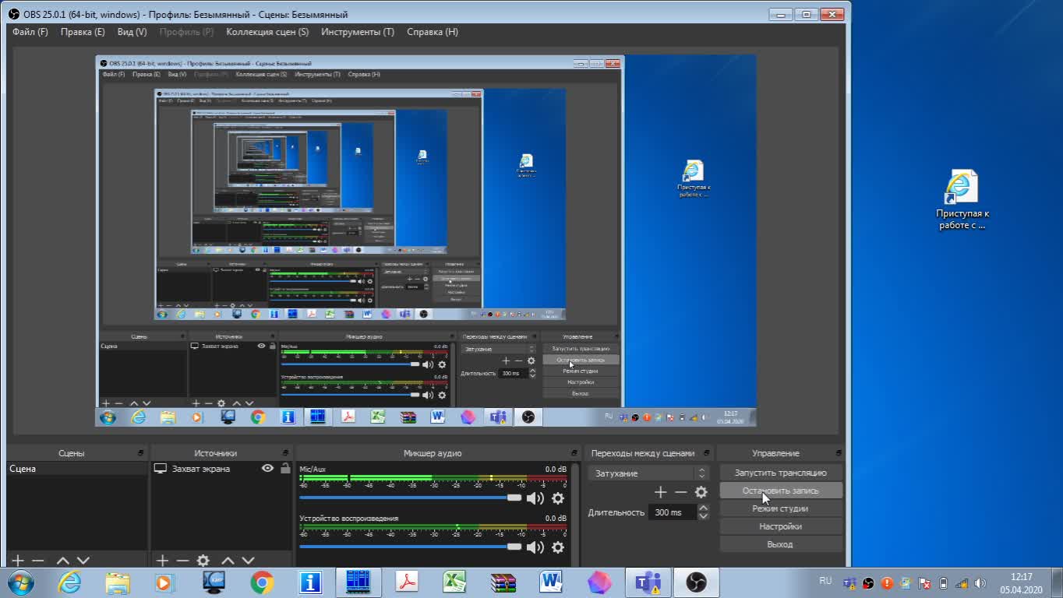The width and height of the screenshot is (1063, 598).
Task: Open the Справка (H) menu
Action: click(x=433, y=32)
